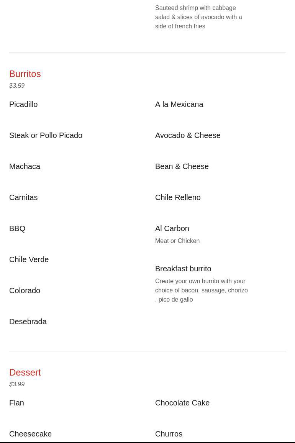Click the Dessert section heading
Image resolution: width=295 pixels, height=443 pixels.
(x=25, y=372)
